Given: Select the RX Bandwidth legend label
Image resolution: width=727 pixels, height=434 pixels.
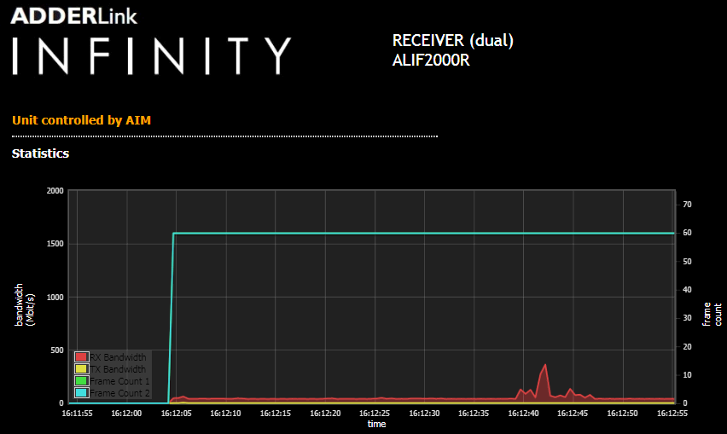Looking at the screenshot, I should pyautogui.click(x=118, y=357).
